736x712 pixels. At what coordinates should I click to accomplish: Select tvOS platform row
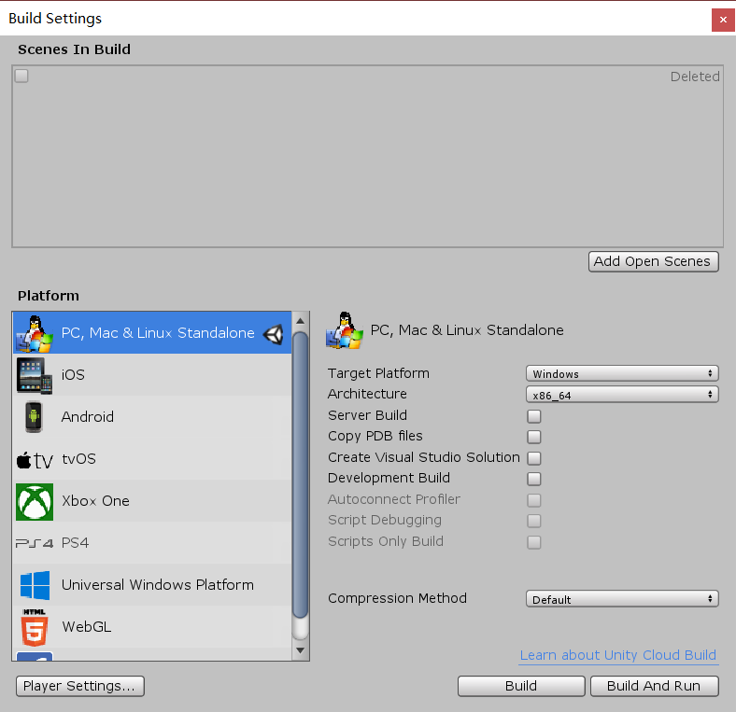coord(152,459)
